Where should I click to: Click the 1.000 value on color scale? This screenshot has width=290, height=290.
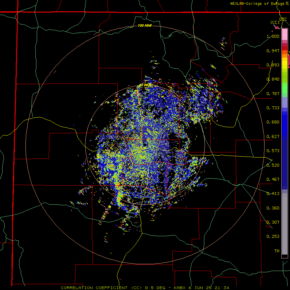click(273, 36)
